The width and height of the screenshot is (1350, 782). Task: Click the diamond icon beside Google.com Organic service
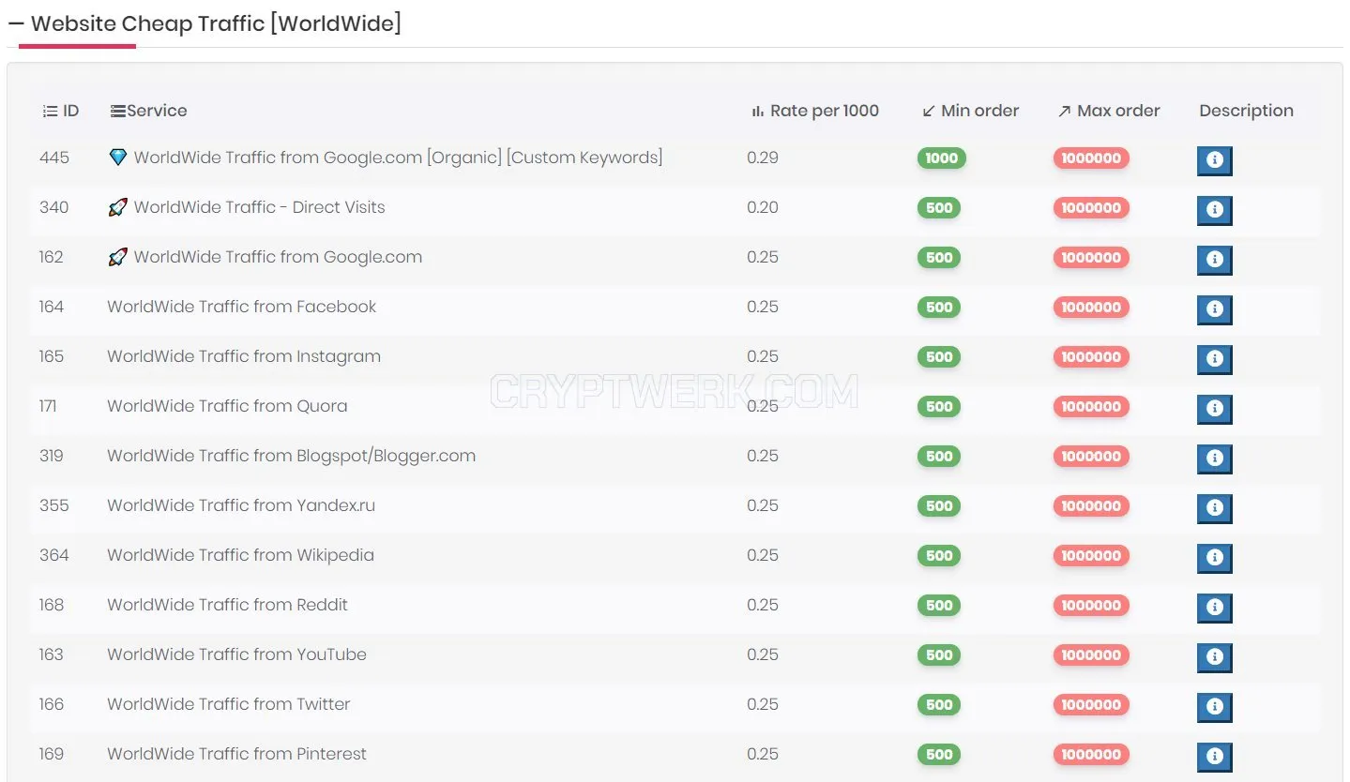pyautogui.click(x=117, y=158)
